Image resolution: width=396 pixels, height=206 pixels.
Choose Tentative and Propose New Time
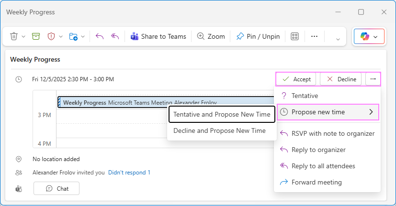pyautogui.click(x=222, y=114)
